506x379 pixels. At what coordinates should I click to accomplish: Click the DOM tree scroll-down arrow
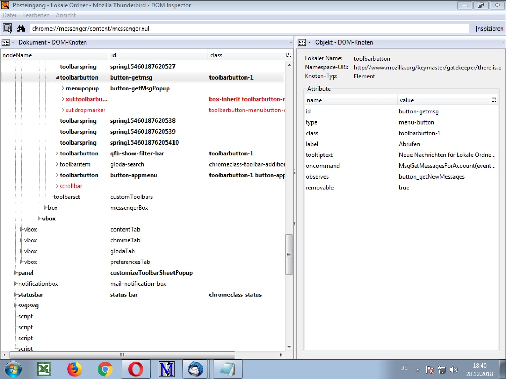(x=289, y=347)
